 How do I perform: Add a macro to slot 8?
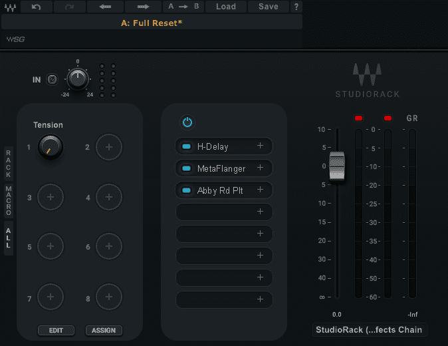coord(109,297)
